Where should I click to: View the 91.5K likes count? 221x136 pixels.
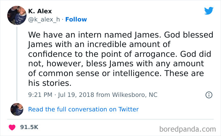point(29,127)
